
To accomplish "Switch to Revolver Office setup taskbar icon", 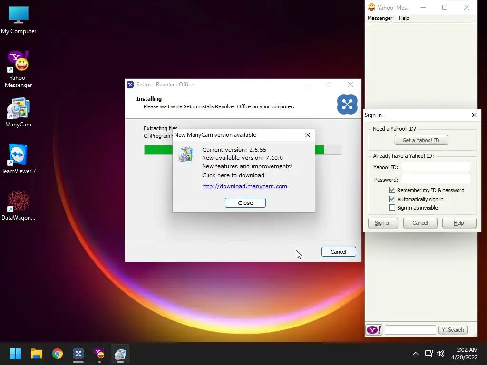I will 78,354.
